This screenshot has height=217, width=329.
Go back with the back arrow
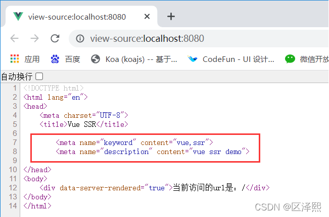point(15,38)
